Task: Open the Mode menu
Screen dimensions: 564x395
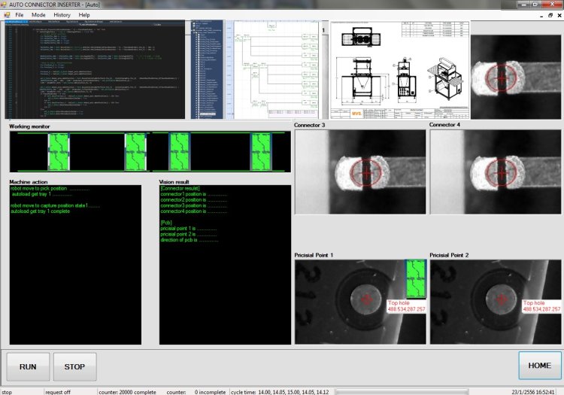Action: (38, 15)
